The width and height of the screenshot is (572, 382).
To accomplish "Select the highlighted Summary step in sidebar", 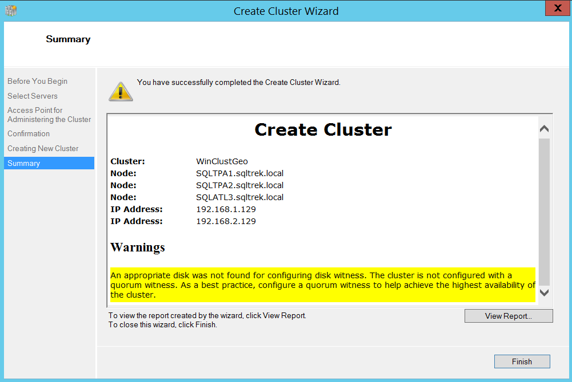I will click(49, 163).
